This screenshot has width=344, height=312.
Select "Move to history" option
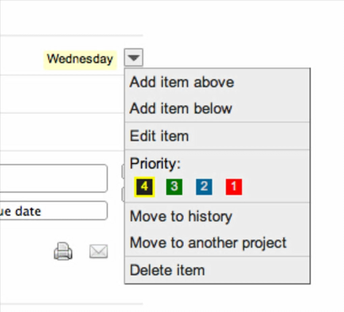point(181,216)
